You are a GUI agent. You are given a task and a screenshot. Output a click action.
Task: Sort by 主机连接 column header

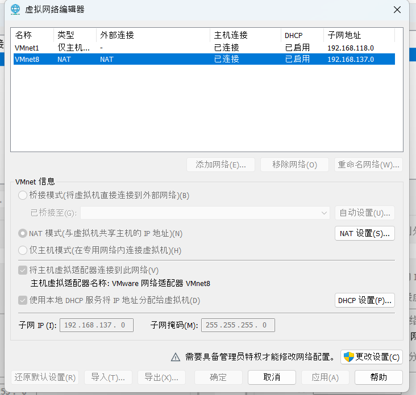pos(246,35)
